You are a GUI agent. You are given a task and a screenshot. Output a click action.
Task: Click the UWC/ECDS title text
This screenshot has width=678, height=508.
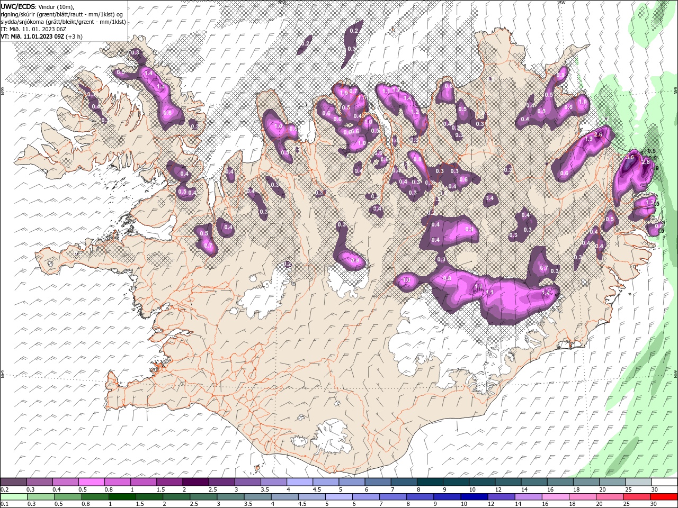click(17, 6)
